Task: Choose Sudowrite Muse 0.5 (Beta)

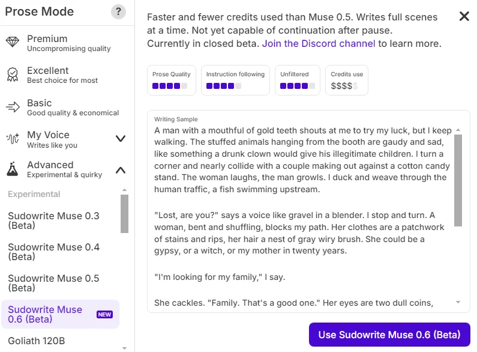Action: [54, 283]
